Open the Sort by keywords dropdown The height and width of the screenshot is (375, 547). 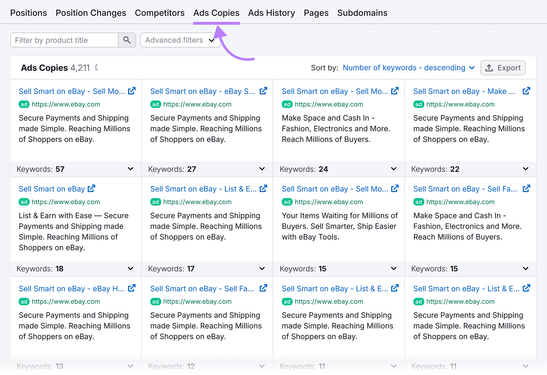pos(409,68)
